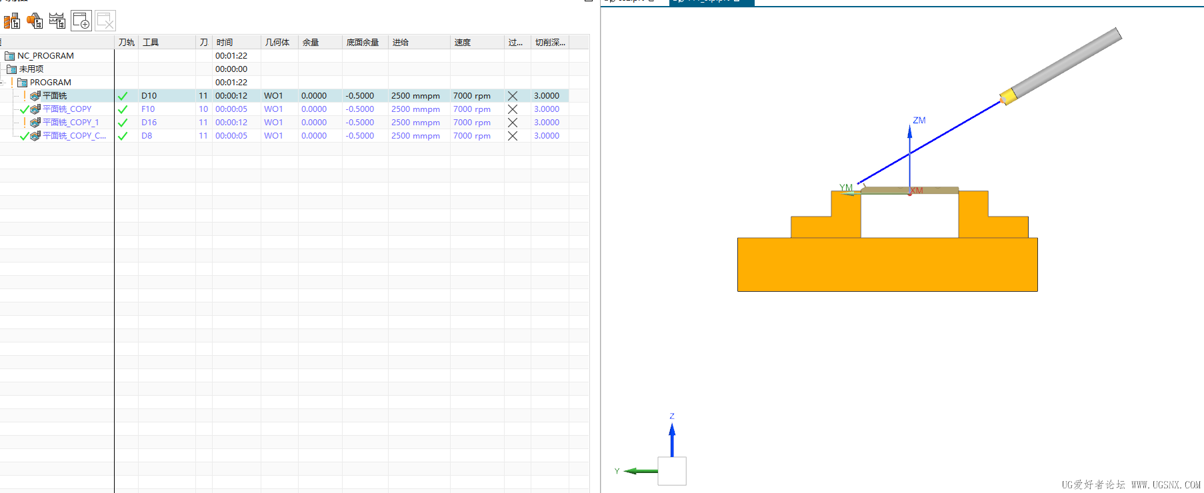The width and height of the screenshot is (1204, 493).
Task: Click the X mark in the D16 row
Action: (513, 123)
